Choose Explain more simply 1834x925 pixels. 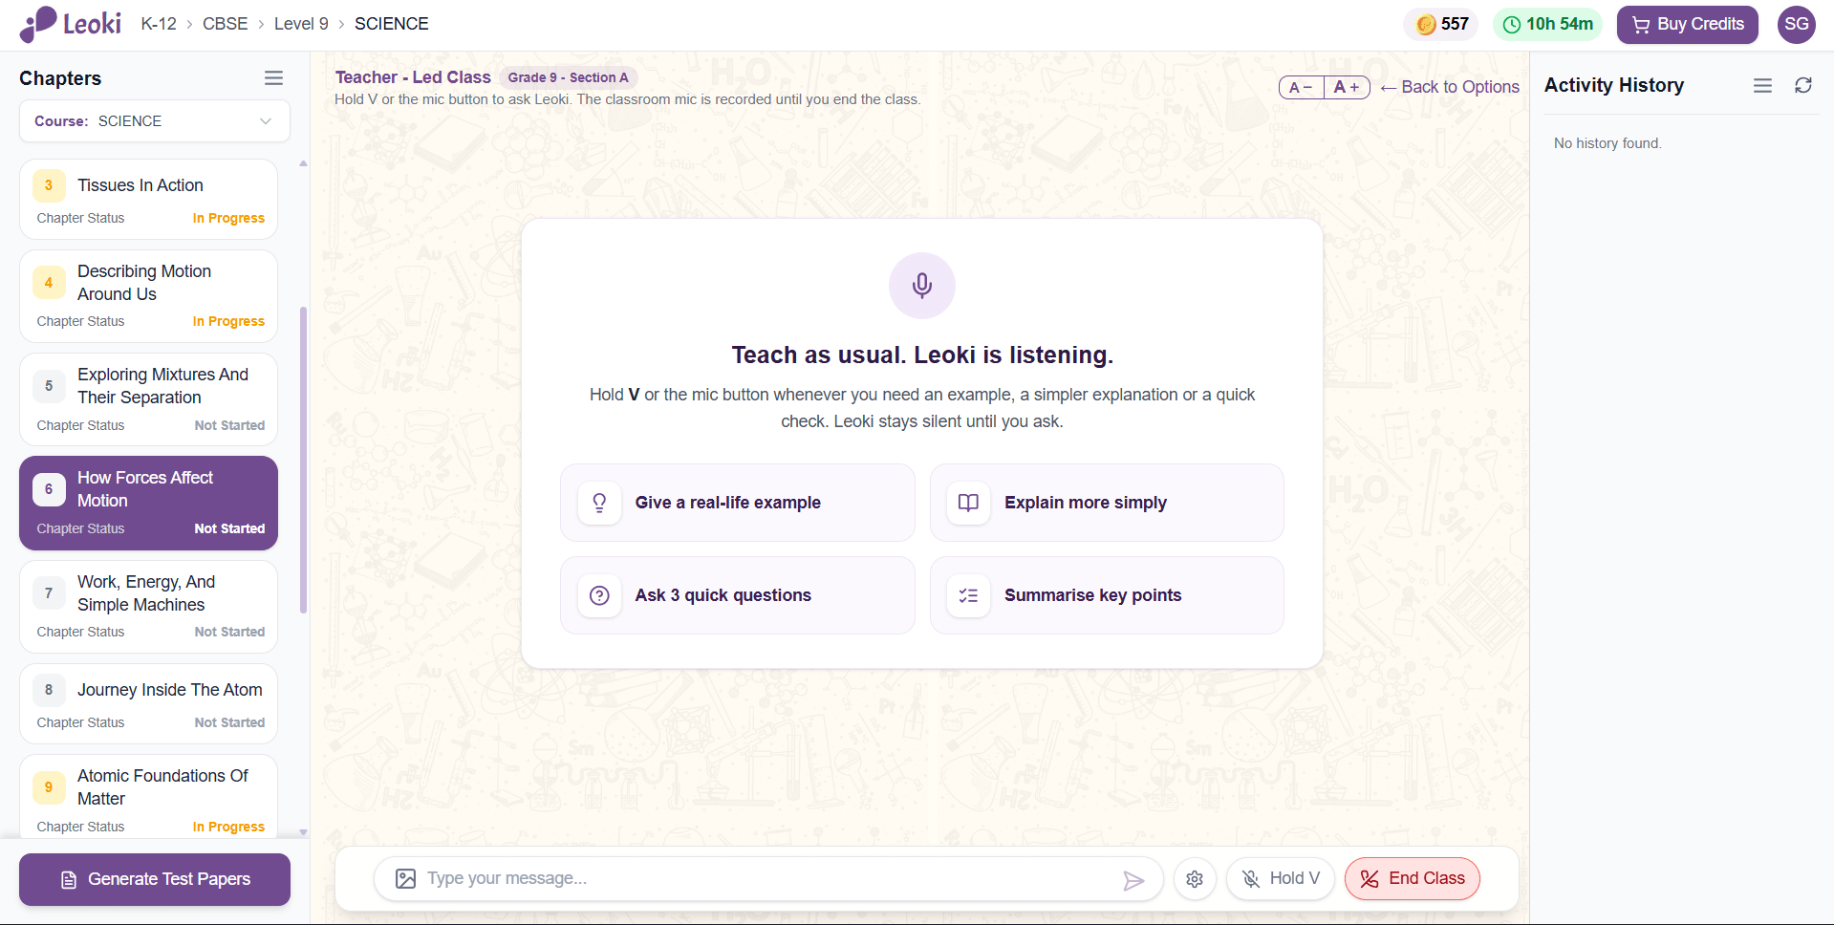click(x=1107, y=503)
